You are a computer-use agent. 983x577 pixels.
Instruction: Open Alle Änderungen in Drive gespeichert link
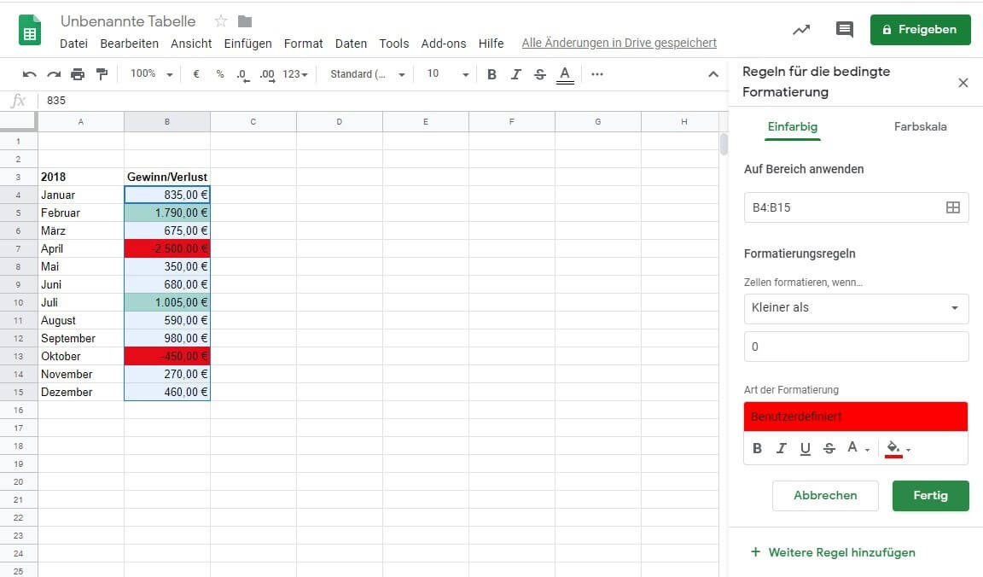(x=619, y=43)
